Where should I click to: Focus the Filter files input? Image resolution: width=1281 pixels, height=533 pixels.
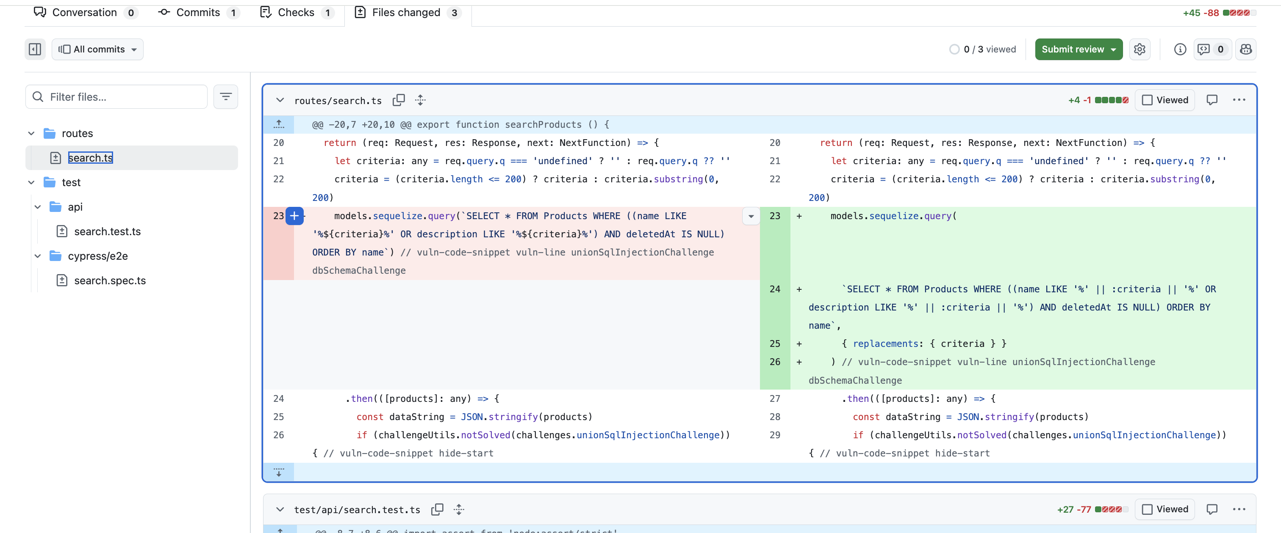tap(116, 97)
